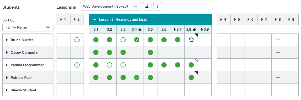Expand the lesson 4 column
Viewport: 301px width, 100px height.
(224, 19)
